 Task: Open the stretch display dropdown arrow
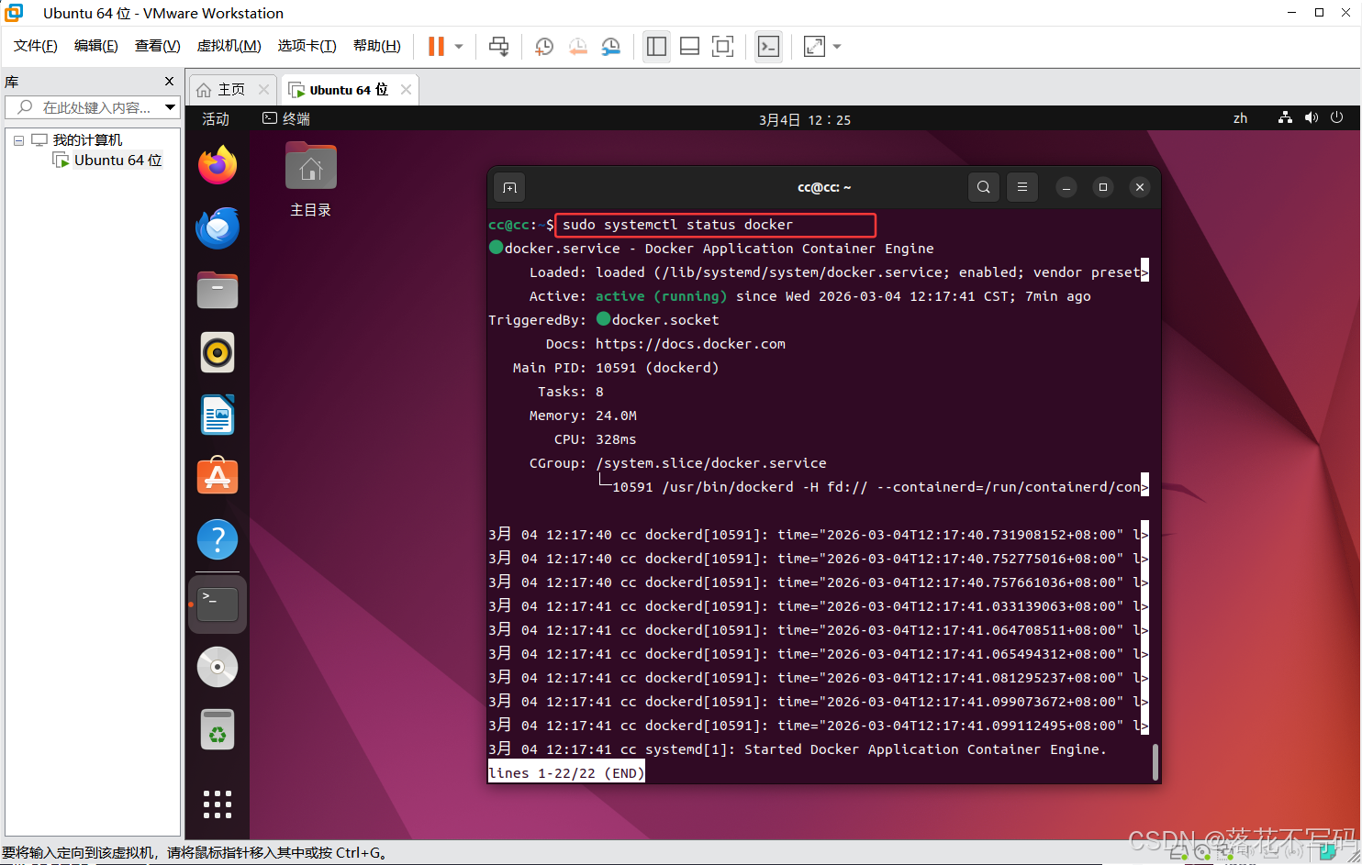(837, 46)
